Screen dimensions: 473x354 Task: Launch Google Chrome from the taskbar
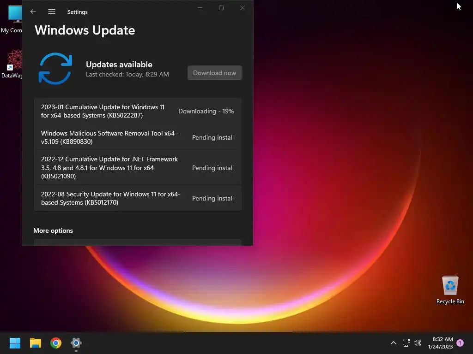pos(56,343)
